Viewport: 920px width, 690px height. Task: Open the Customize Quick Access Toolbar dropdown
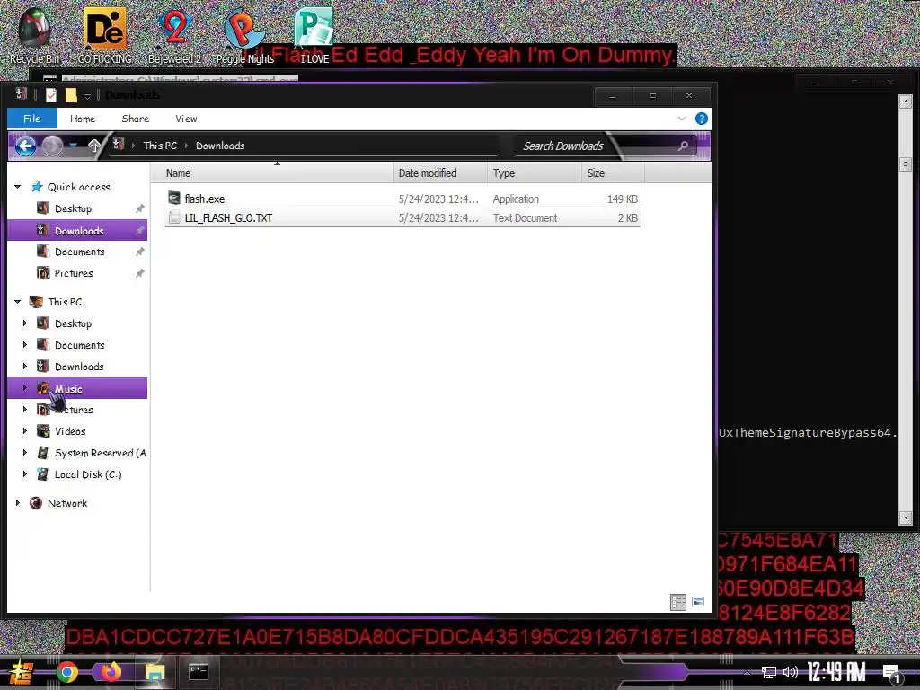click(x=87, y=95)
